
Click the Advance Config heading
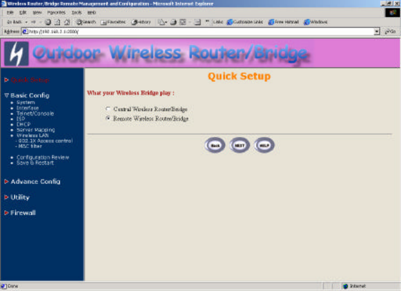[x=36, y=181]
